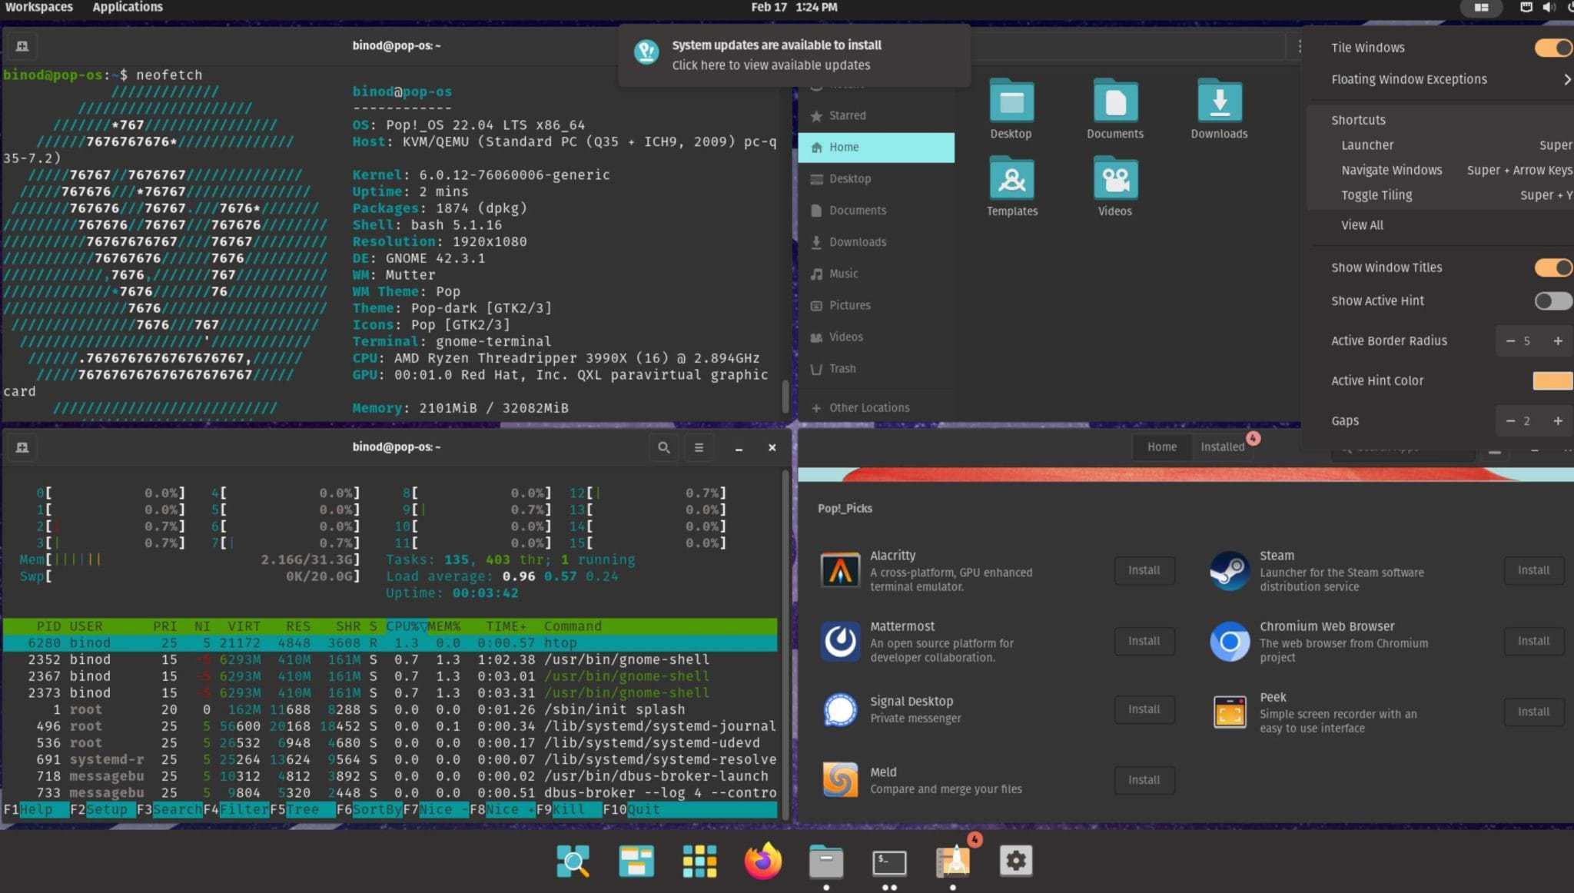Screen dimensions: 1574x893
Task: Select Trash in the Files sidebar
Action: click(x=842, y=369)
